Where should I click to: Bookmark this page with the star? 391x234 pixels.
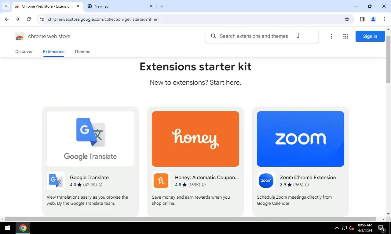click(x=347, y=19)
